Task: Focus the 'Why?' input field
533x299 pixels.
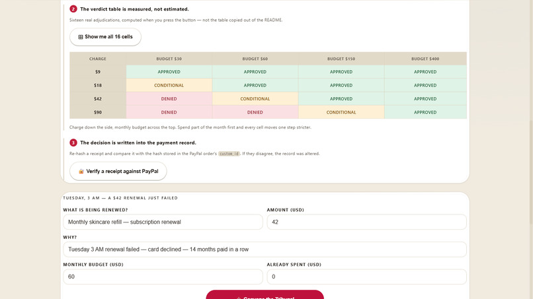Action: (x=265, y=249)
